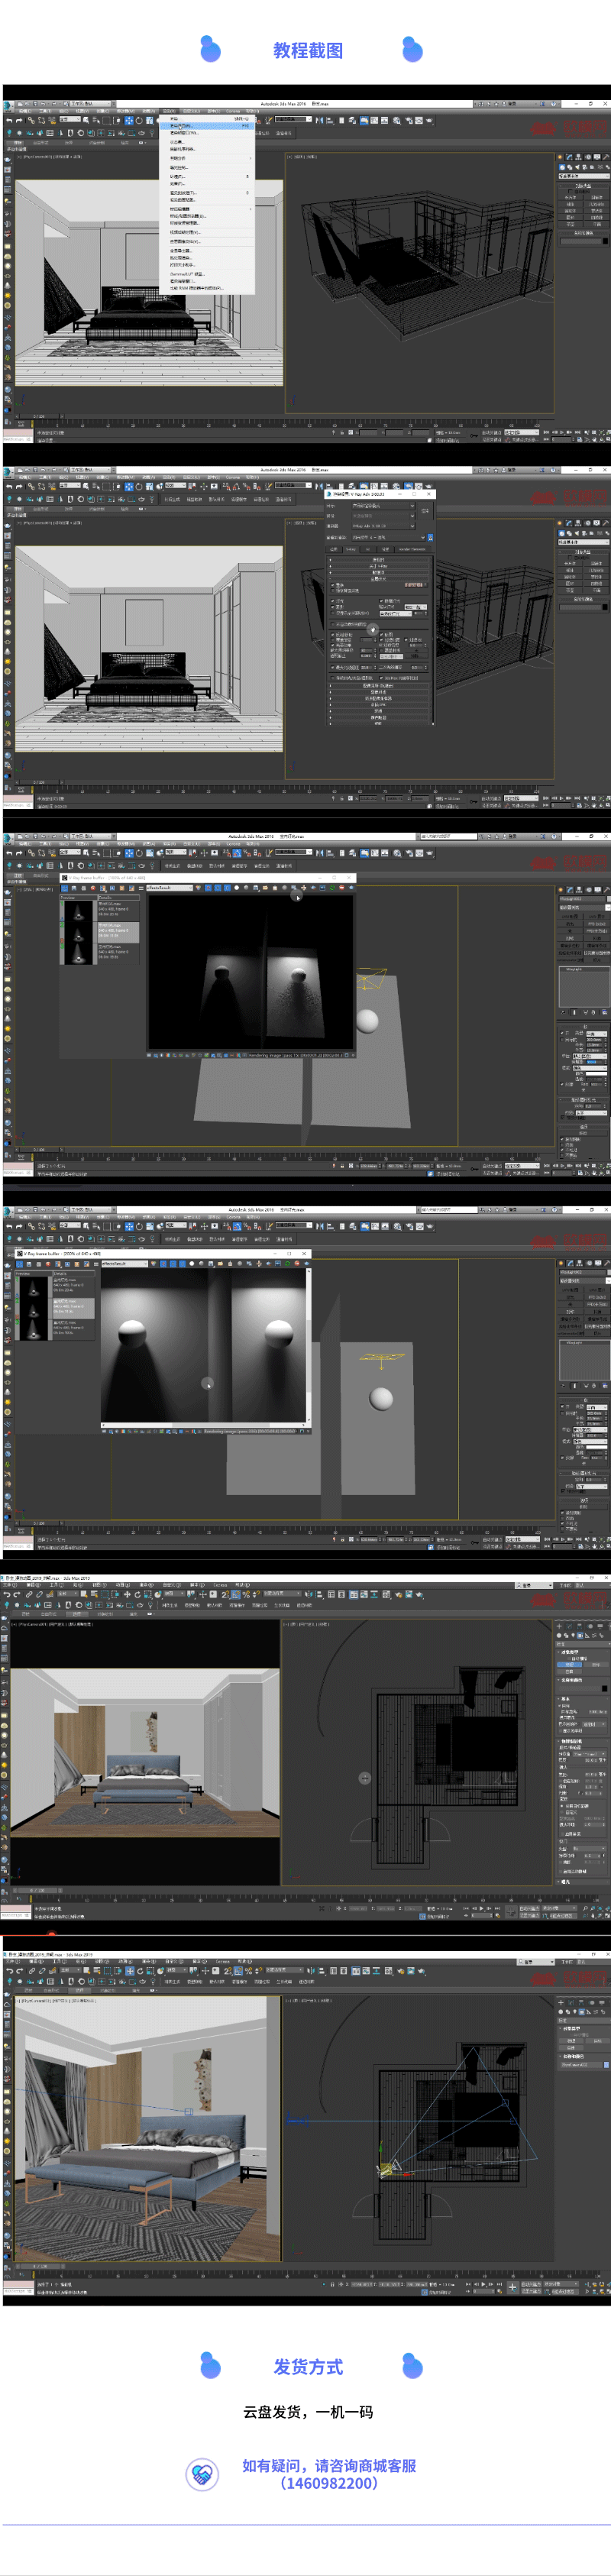Click the rendered two-sphere image in the 640x480 frame buffer
611x2576 pixels.
[251, 972]
